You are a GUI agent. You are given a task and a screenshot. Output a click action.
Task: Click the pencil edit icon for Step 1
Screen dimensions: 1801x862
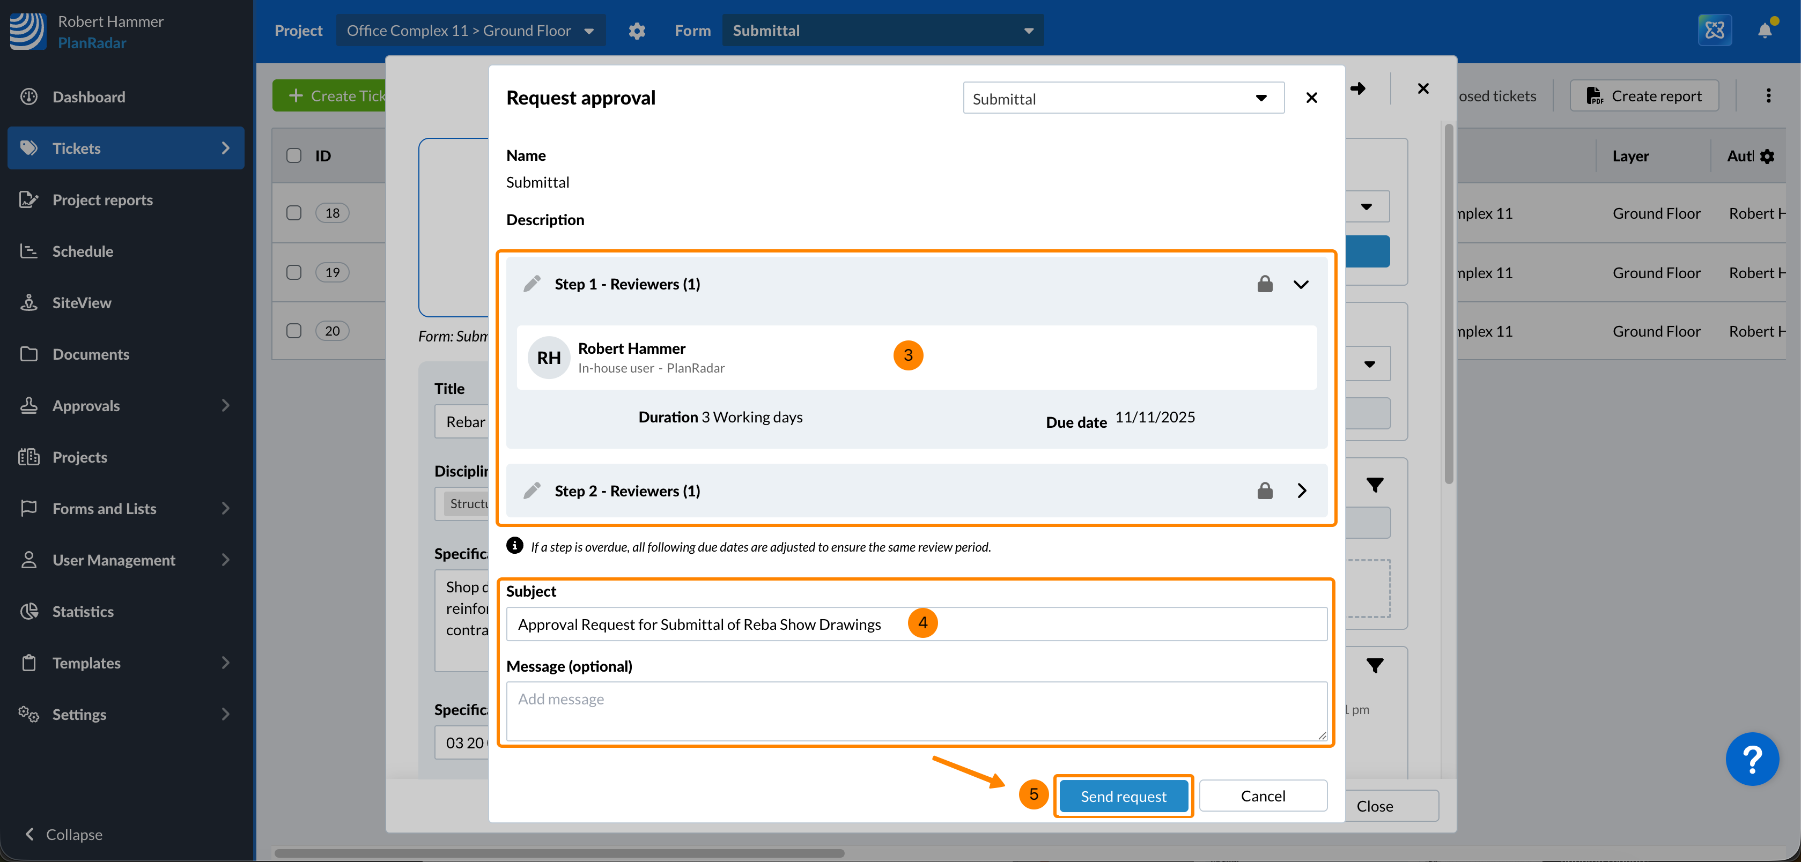532,284
